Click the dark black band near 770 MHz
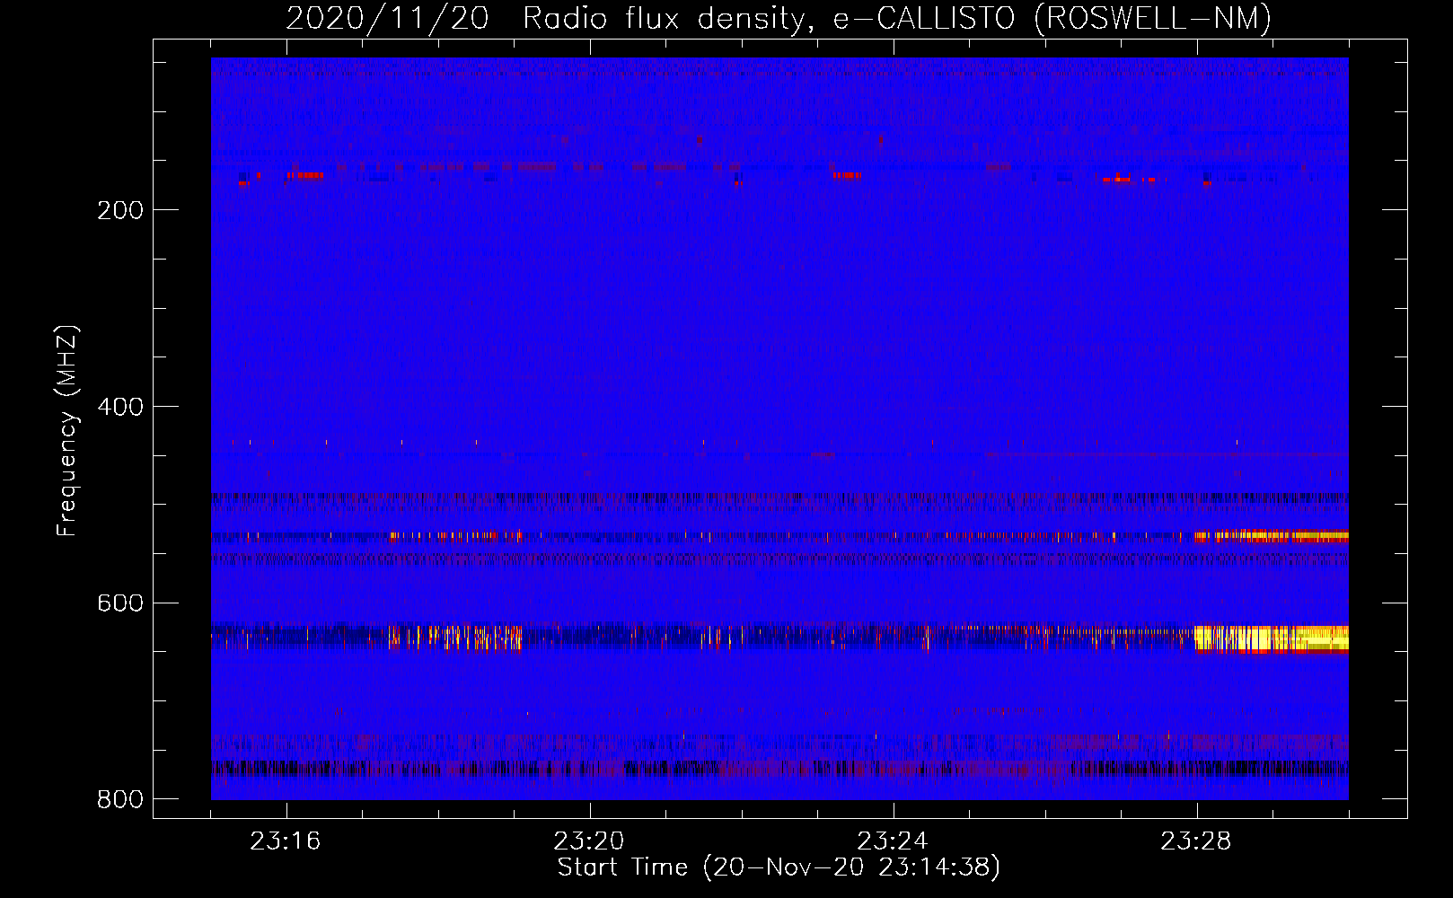The image size is (1453, 898). 779,769
